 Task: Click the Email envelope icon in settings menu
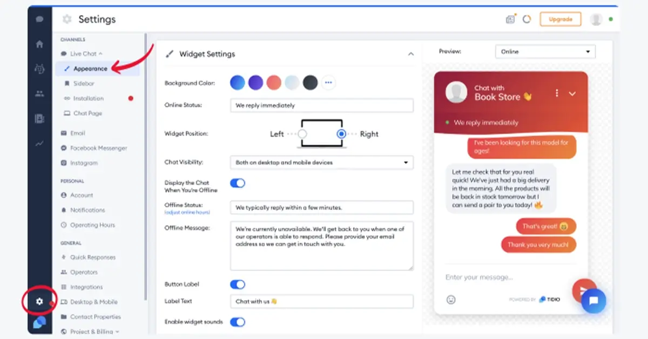(x=64, y=133)
